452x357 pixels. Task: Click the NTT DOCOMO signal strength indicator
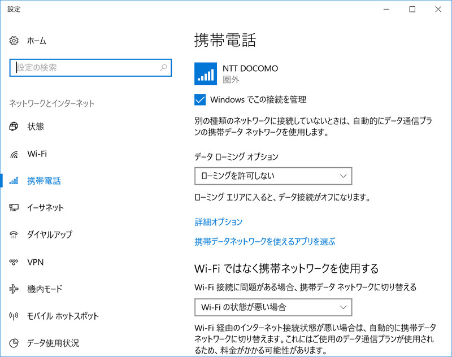click(x=205, y=72)
